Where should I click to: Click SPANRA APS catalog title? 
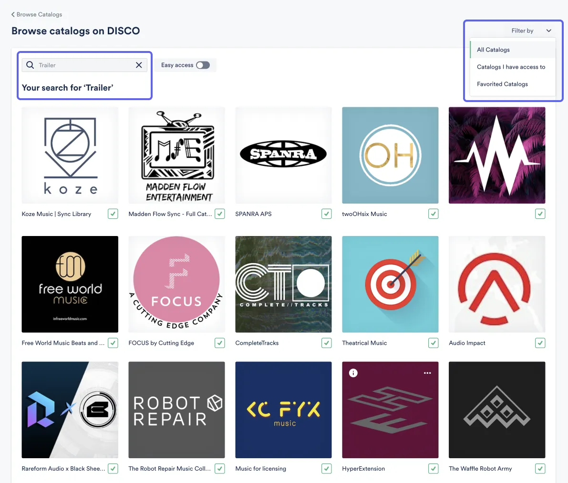click(254, 214)
